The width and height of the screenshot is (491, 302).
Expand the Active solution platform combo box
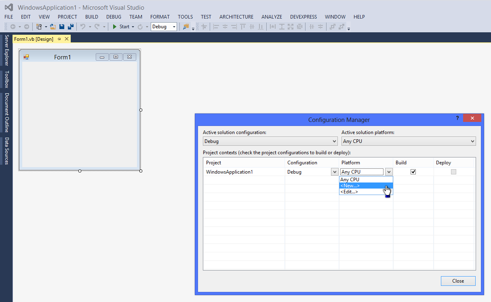pyautogui.click(x=472, y=141)
